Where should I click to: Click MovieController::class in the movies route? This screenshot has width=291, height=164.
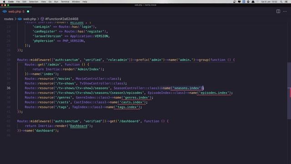[96, 79]
